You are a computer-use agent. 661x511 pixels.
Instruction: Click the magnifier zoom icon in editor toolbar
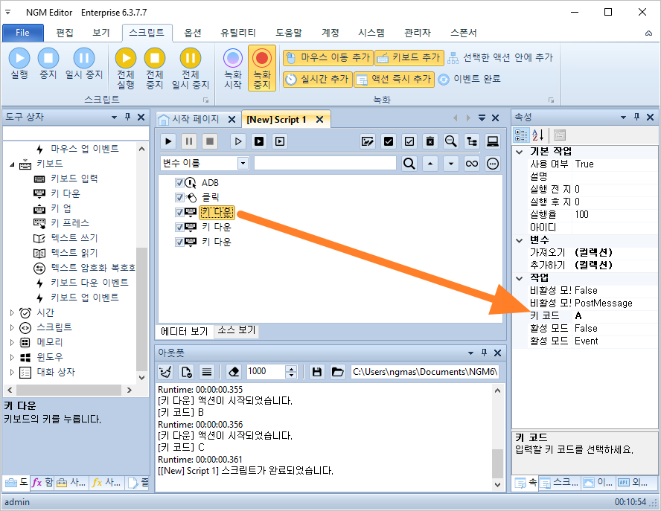click(x=450, y=141)
